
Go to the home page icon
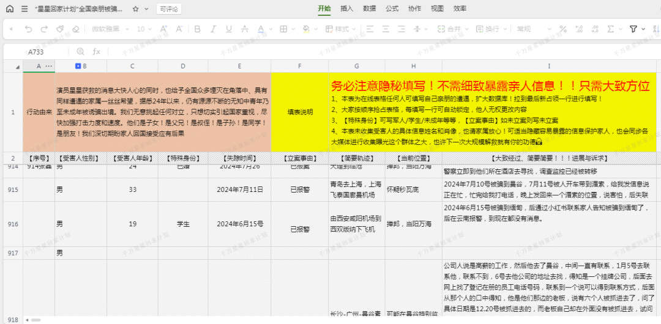(x=10, y=9)
